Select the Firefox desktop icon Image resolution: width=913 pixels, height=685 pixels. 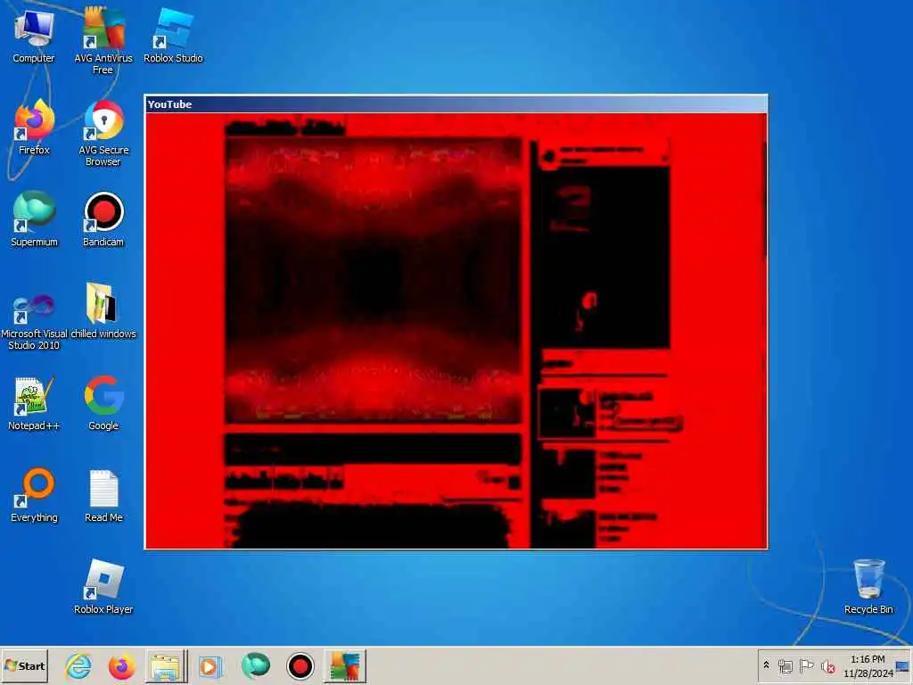pyautogui.click(x=34, y=128)
